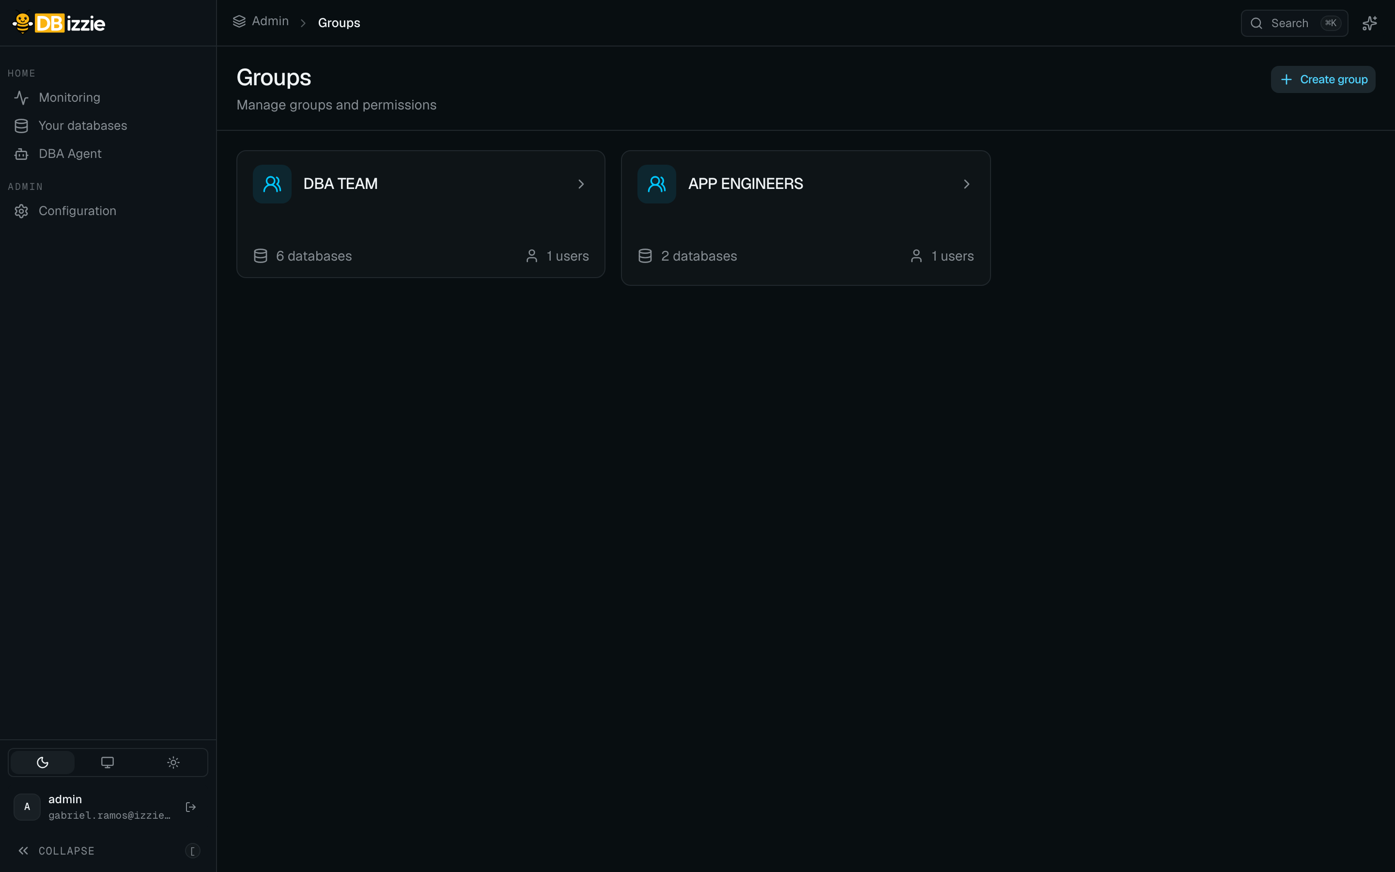Click the database icon on APP ENGINEERS
Image resolution: width=1395 pixels, height=872 pixels.
(x=645, y=256)
